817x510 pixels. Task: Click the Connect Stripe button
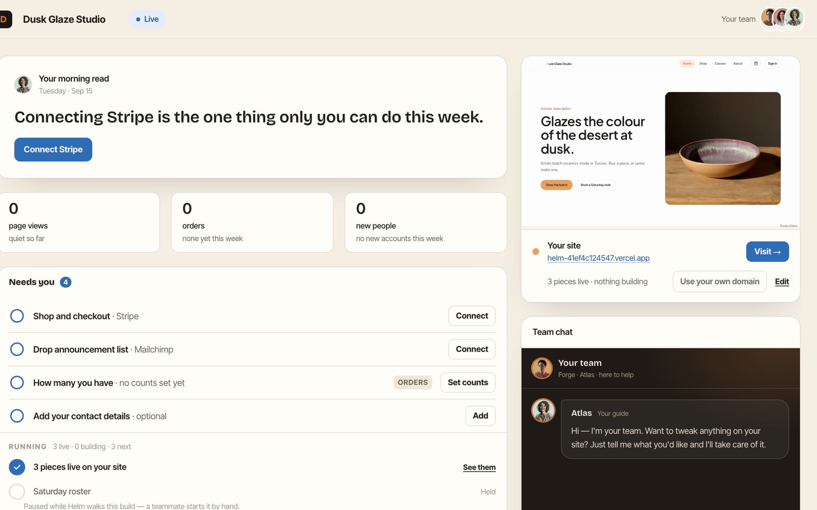[x=53, y=149]
